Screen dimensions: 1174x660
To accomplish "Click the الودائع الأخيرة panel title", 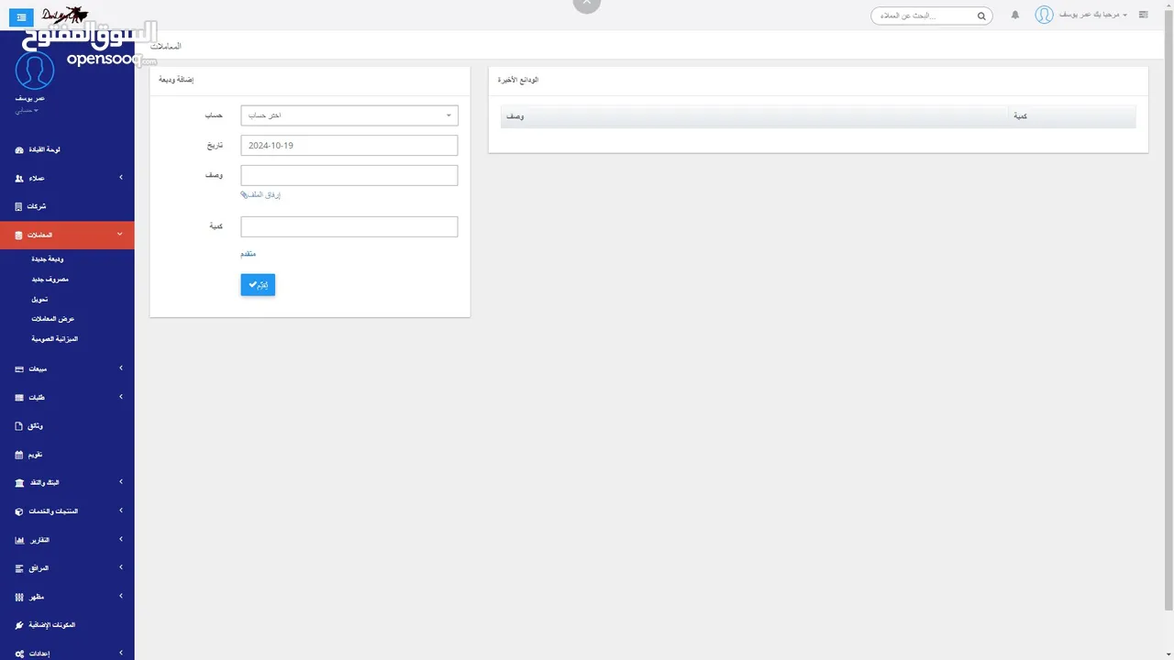I will click(518, 80).
